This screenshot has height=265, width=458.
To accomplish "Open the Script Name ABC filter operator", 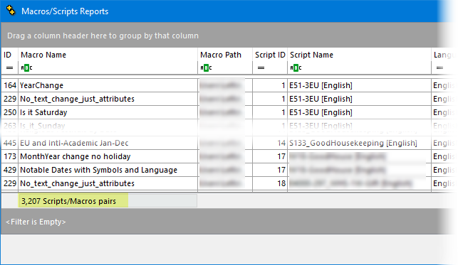I will tap(296, 68).
